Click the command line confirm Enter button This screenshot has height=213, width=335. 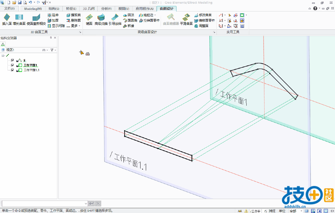pyautogui.click(x=92, y=204)
